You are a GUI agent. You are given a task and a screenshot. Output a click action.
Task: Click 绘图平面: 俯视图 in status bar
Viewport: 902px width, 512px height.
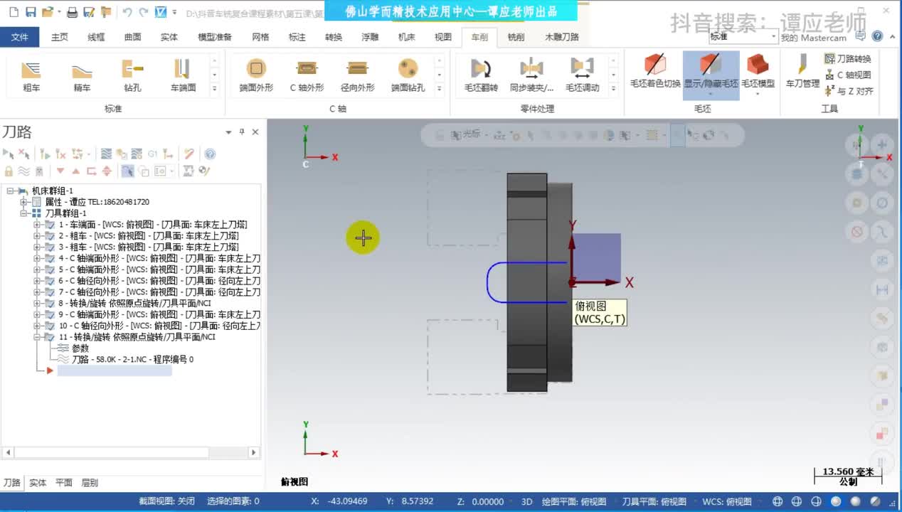574,501
